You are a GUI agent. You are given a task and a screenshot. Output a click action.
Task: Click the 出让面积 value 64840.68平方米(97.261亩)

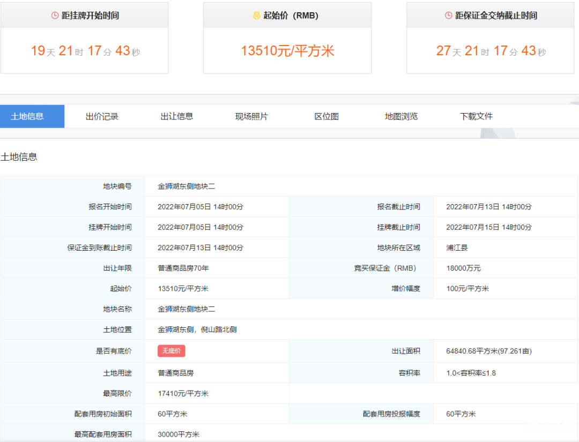(x=489, y=351)
